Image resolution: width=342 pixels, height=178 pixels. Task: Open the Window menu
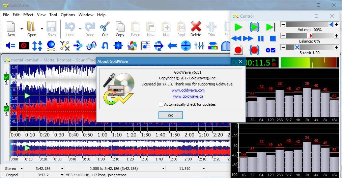(86, 15)
